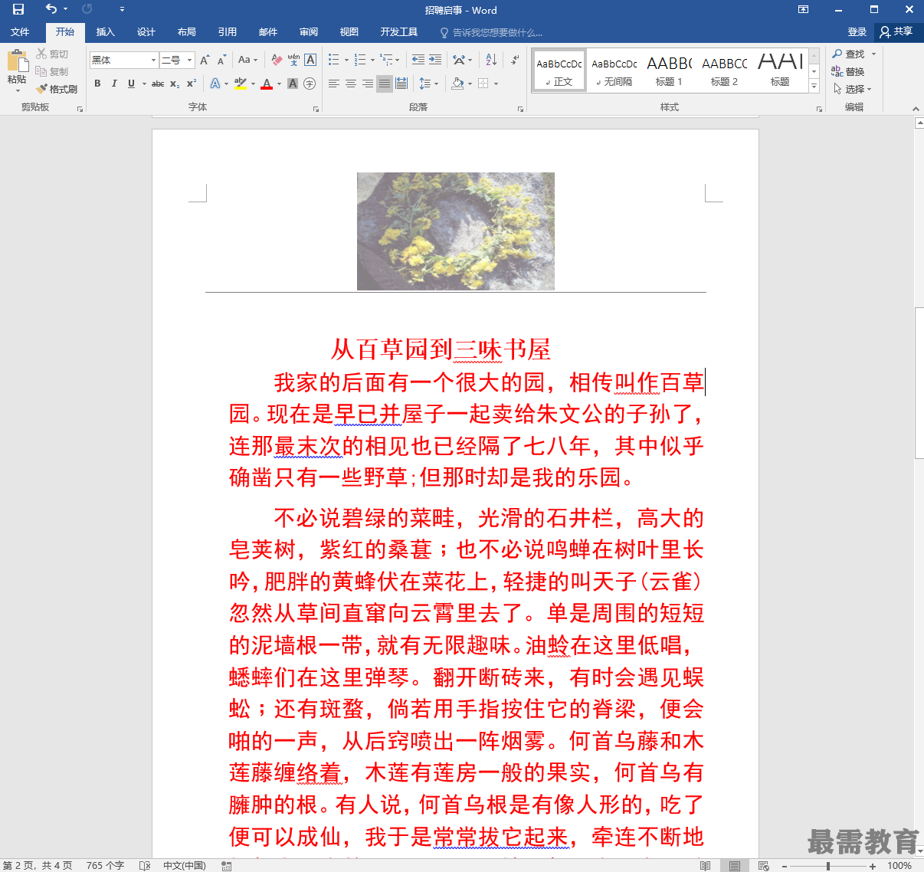Screen dimensions: 924x872
Task: Expand the styles gallery more arrow
Action: point(814,86)
